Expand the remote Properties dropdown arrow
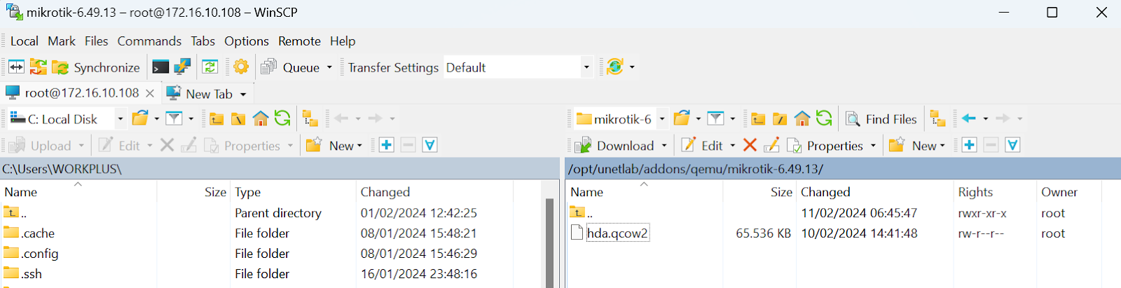This screenshot has width=1121, height=288. click(873, 146)
